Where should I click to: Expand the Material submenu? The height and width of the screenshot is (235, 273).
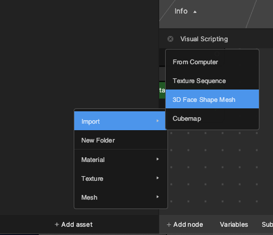coord(121,160)
